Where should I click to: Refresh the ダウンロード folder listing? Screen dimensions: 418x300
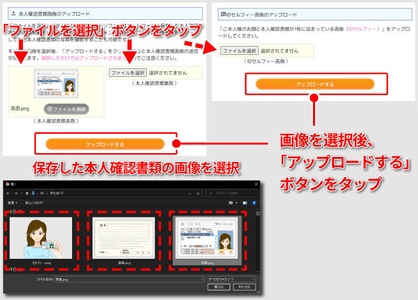point(198,193)
